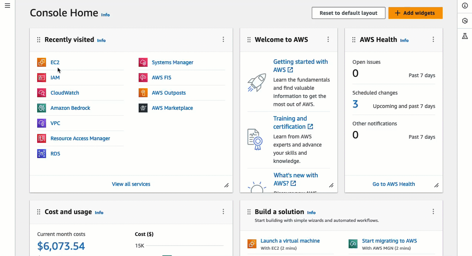This screenshot has width=472, height=256.
Task: Open the hamburger navigation menu
Action: tap(7, 6)
